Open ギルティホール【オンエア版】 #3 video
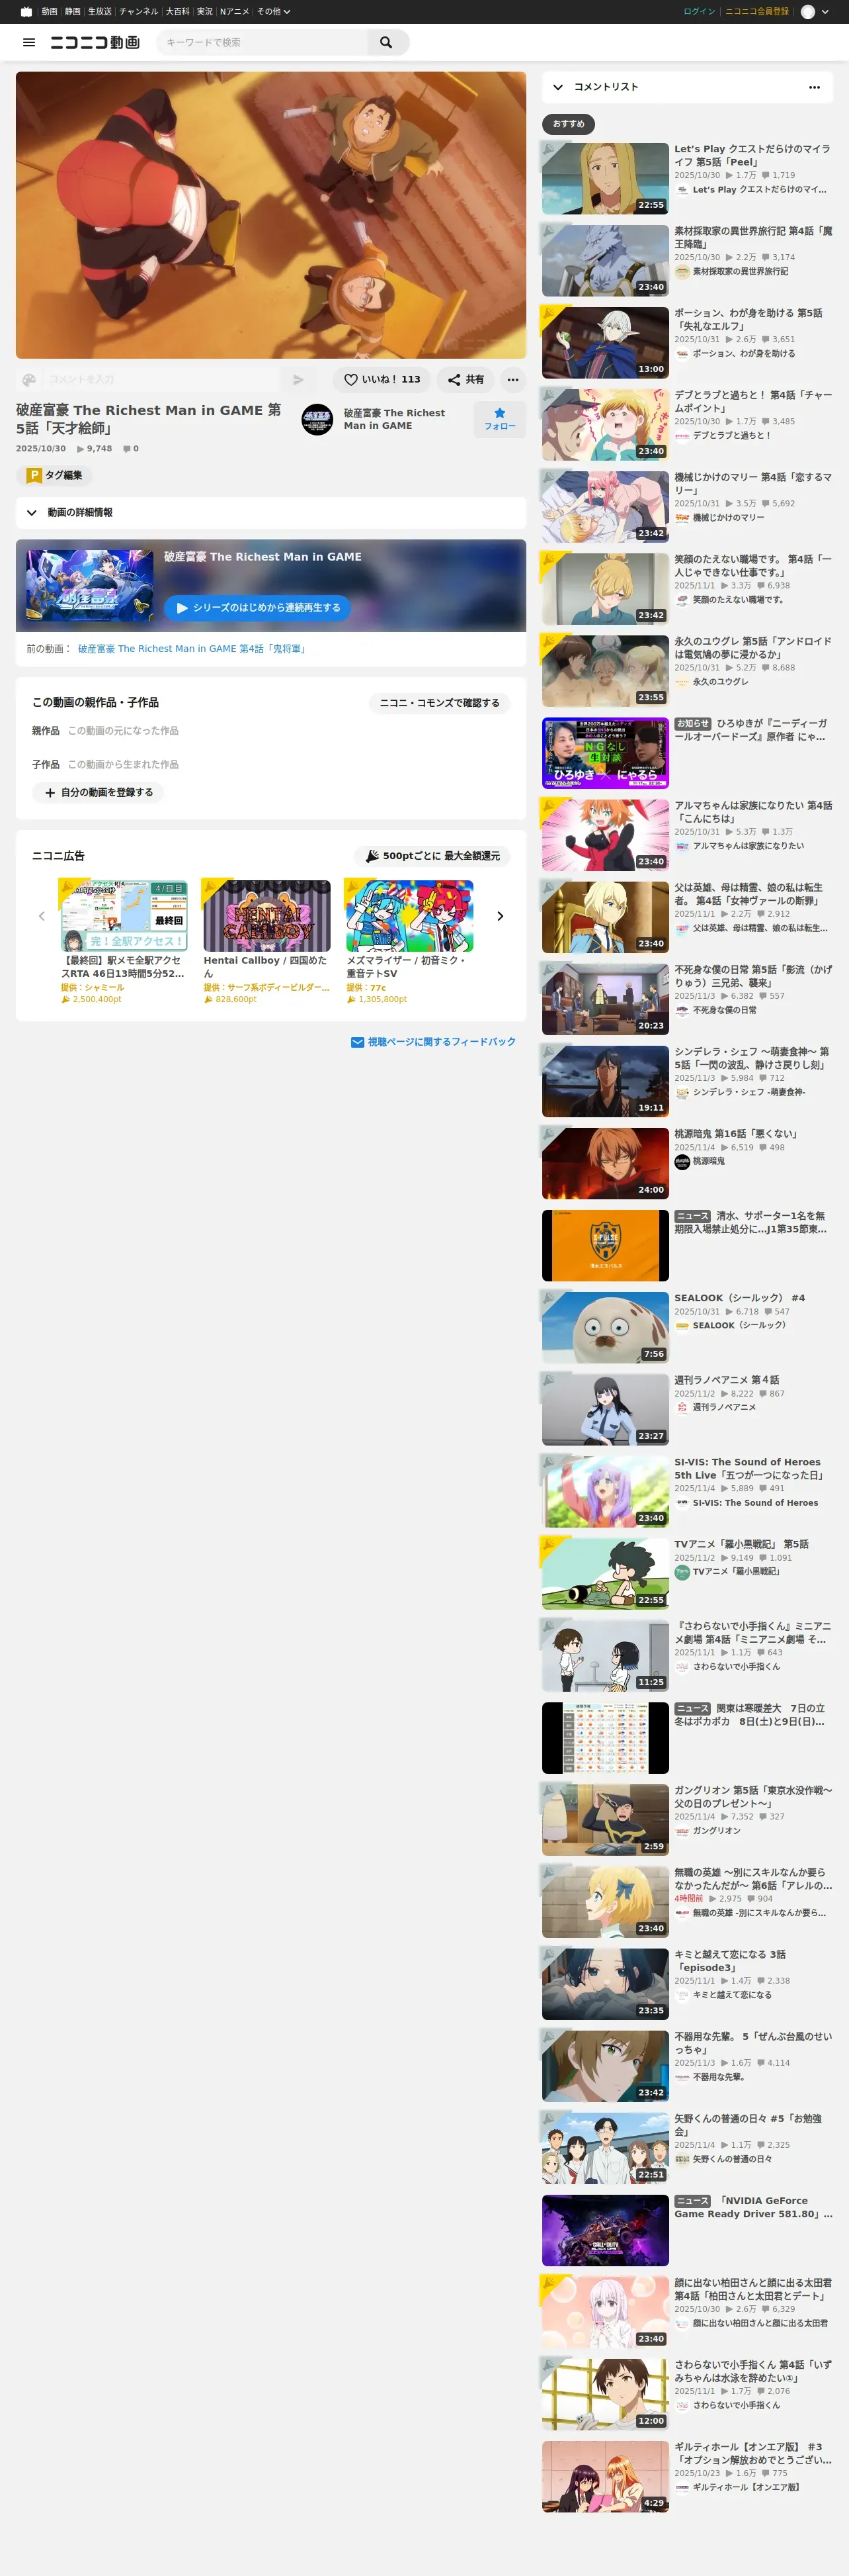The width and height of the screenshot is (849, 2576). 687,2476
